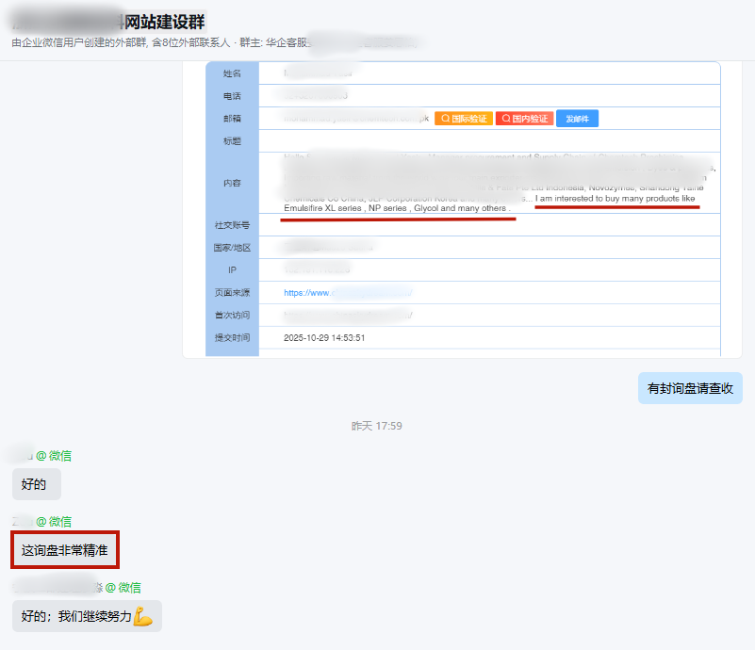Select the 有封询盘请查收 message bubble
Viewport: 755px width, 650px height.
point(690,388)
